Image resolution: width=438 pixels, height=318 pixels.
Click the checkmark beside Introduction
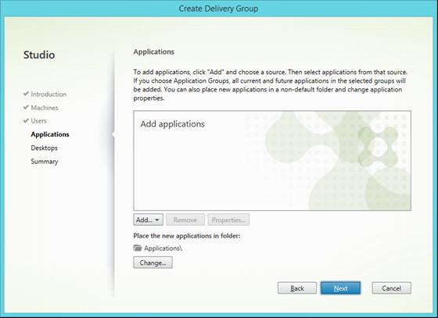(26, 94)
